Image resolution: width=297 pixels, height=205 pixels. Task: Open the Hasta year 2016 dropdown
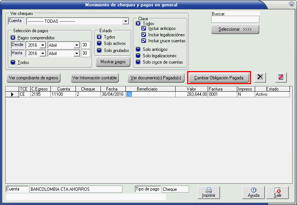tap(42, 53)
